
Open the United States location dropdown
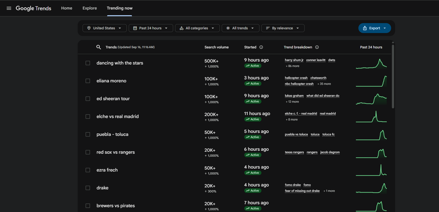click(105, 28)
